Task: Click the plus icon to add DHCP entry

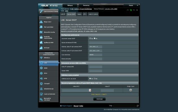Action: point(131,90)
